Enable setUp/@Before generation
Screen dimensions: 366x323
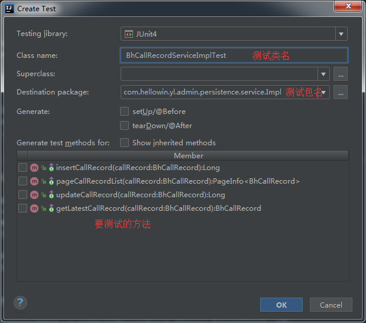pyautogui.click(x=124, y=111)
